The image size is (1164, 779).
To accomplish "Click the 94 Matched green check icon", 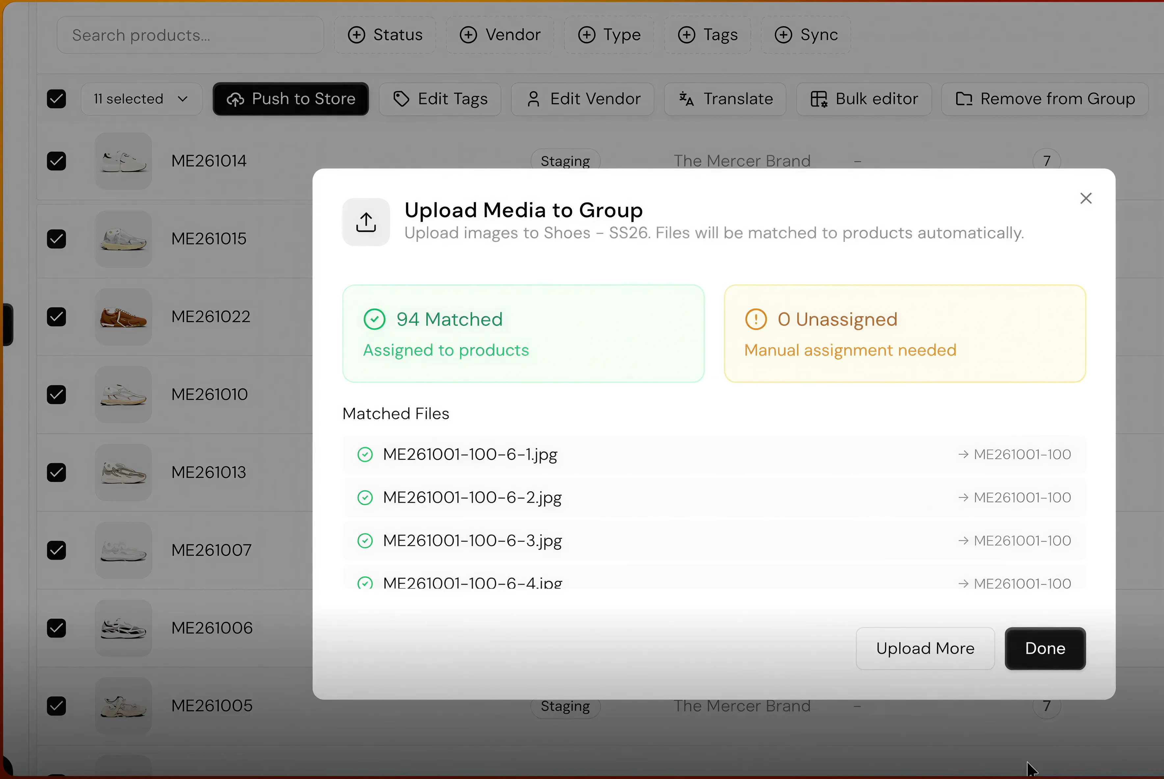I will coord(374,319).
